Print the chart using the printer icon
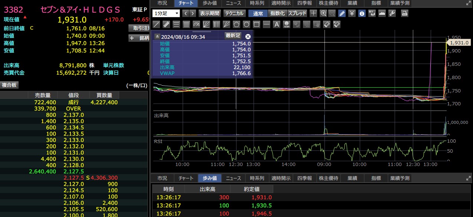 point(405,13)
